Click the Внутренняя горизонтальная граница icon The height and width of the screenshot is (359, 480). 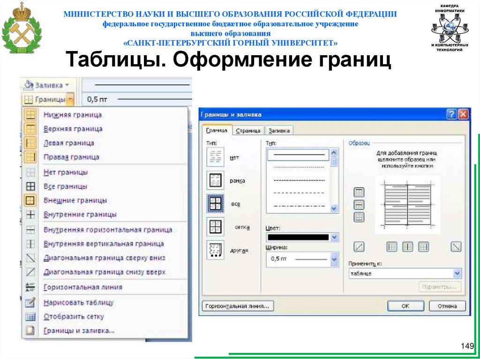pos(30,230)
